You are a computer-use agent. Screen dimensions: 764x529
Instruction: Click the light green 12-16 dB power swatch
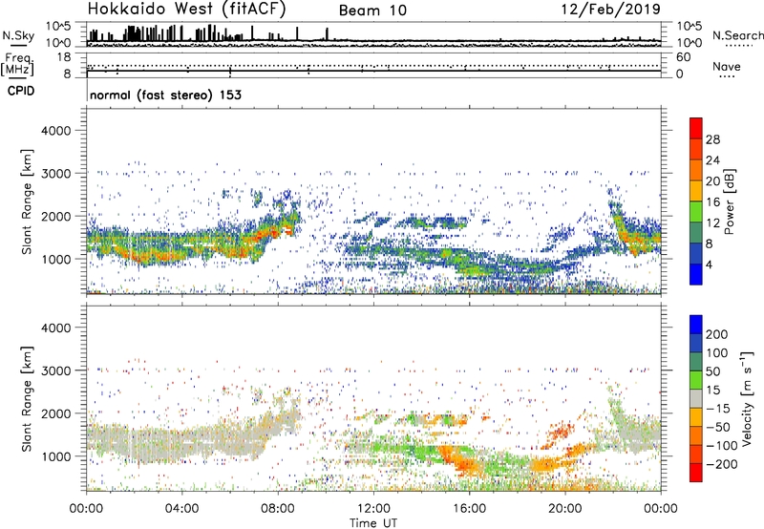coord(696,212)
